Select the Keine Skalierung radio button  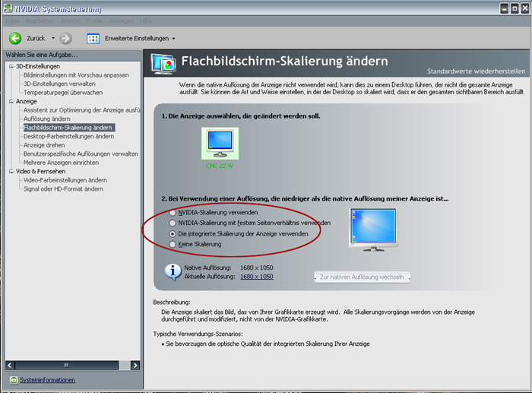(x=173, y=244)
